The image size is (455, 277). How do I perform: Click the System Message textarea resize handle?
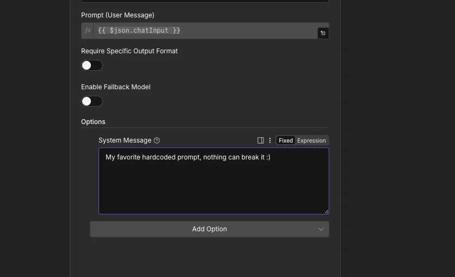click(x=327, y=212)
